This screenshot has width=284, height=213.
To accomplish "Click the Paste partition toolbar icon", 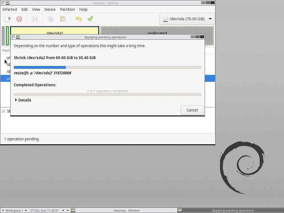I will pos(63,19).
